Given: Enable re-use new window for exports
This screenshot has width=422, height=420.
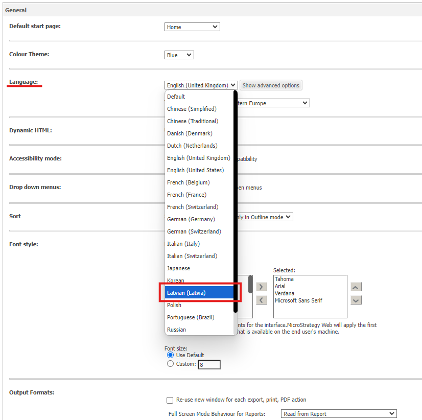Looking at the screenshot, I should 170,400.
